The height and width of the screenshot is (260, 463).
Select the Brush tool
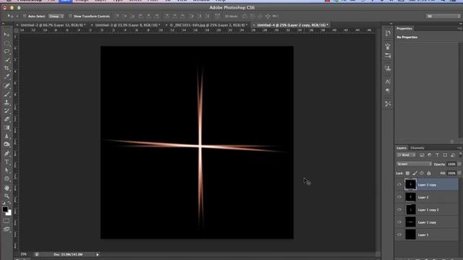point(7,94)
